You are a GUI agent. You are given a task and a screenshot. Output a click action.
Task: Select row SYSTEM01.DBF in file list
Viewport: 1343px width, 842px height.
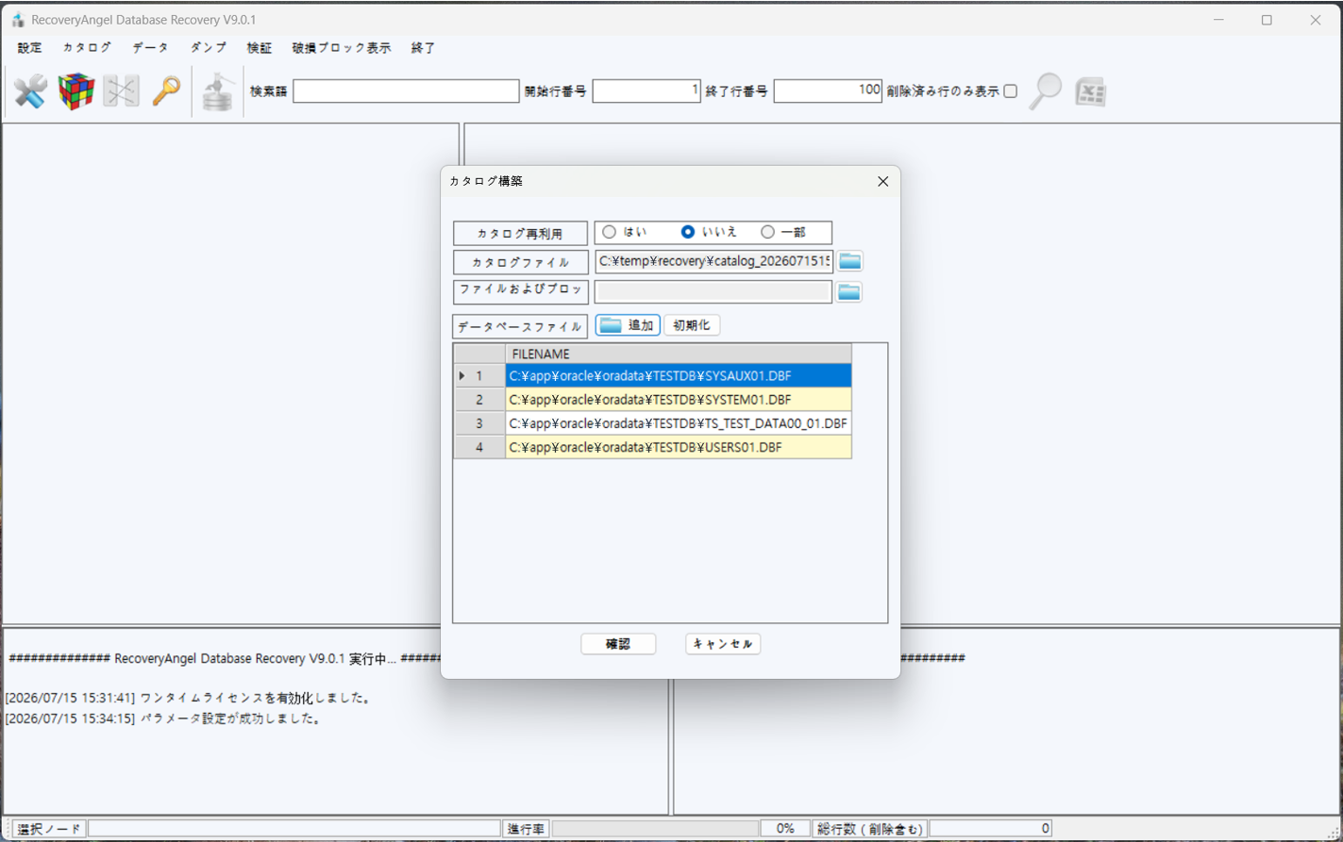coord(679,400)
